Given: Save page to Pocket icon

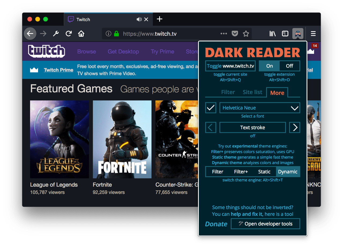Looking at the screenshot, I should (235, 34).
